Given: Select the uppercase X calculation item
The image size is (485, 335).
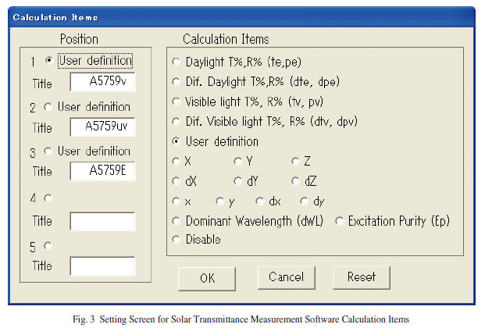Looking at the screenshot, I should [176, 161].
